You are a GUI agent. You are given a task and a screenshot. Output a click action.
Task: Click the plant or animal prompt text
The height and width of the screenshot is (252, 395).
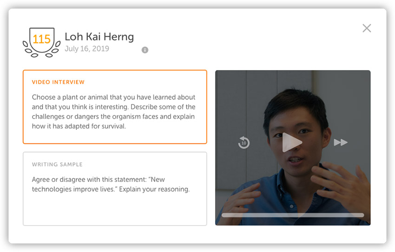tap(113, 112)
